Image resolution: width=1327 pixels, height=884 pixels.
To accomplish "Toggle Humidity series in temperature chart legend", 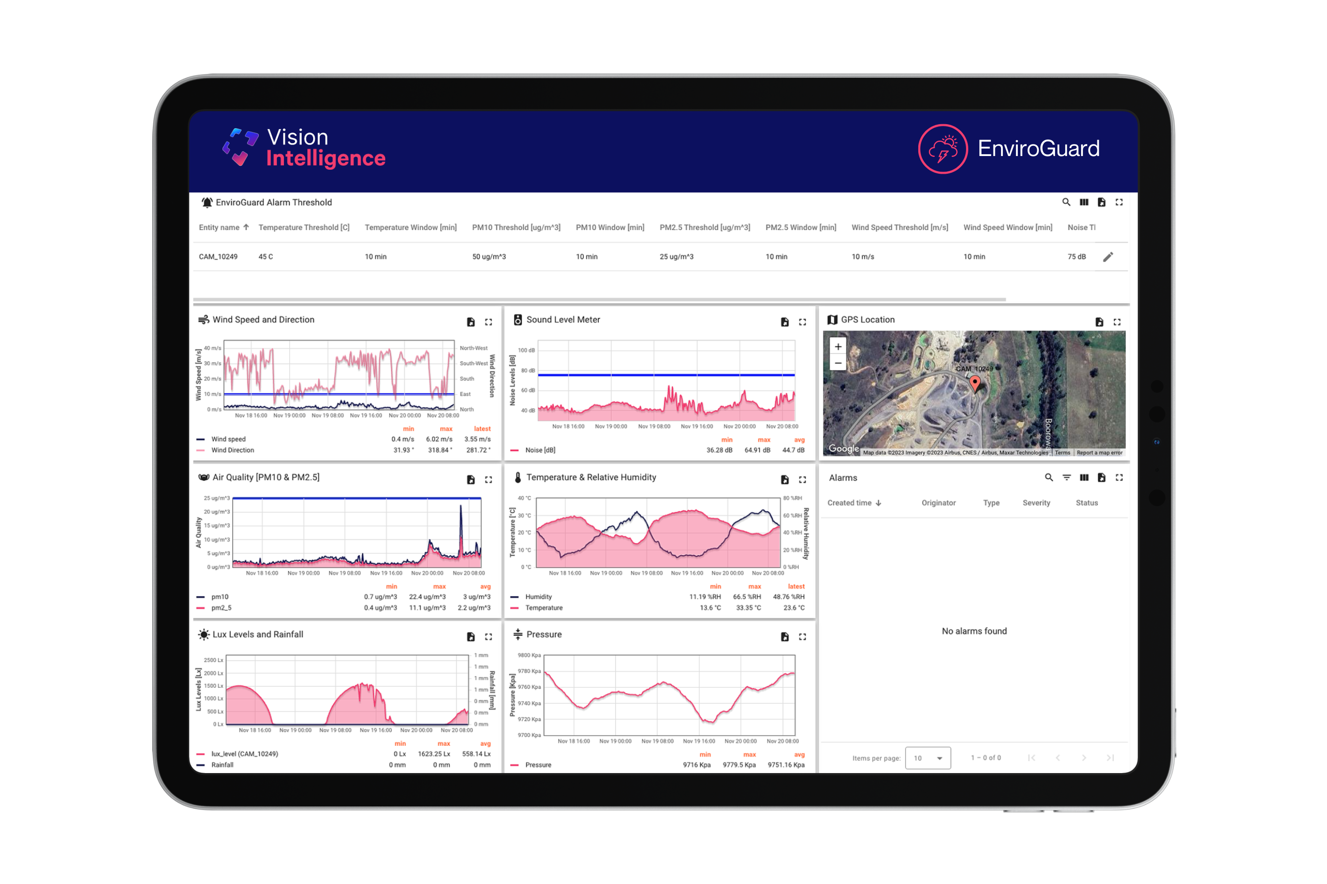I will coord(538,596).
